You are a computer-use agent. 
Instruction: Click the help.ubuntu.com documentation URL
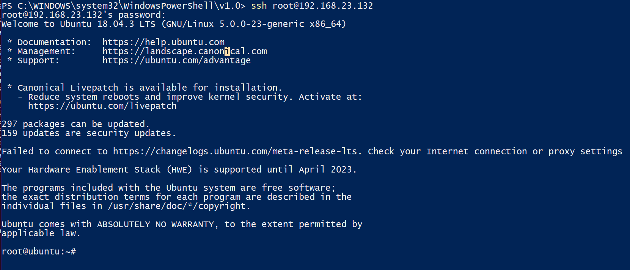coord(163,42)
